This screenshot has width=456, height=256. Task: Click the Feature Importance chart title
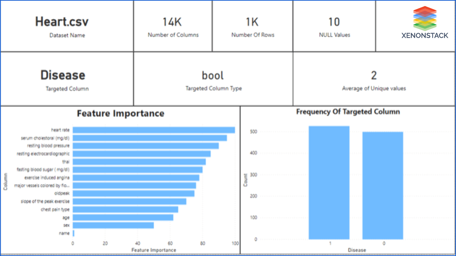coord(120,113)
